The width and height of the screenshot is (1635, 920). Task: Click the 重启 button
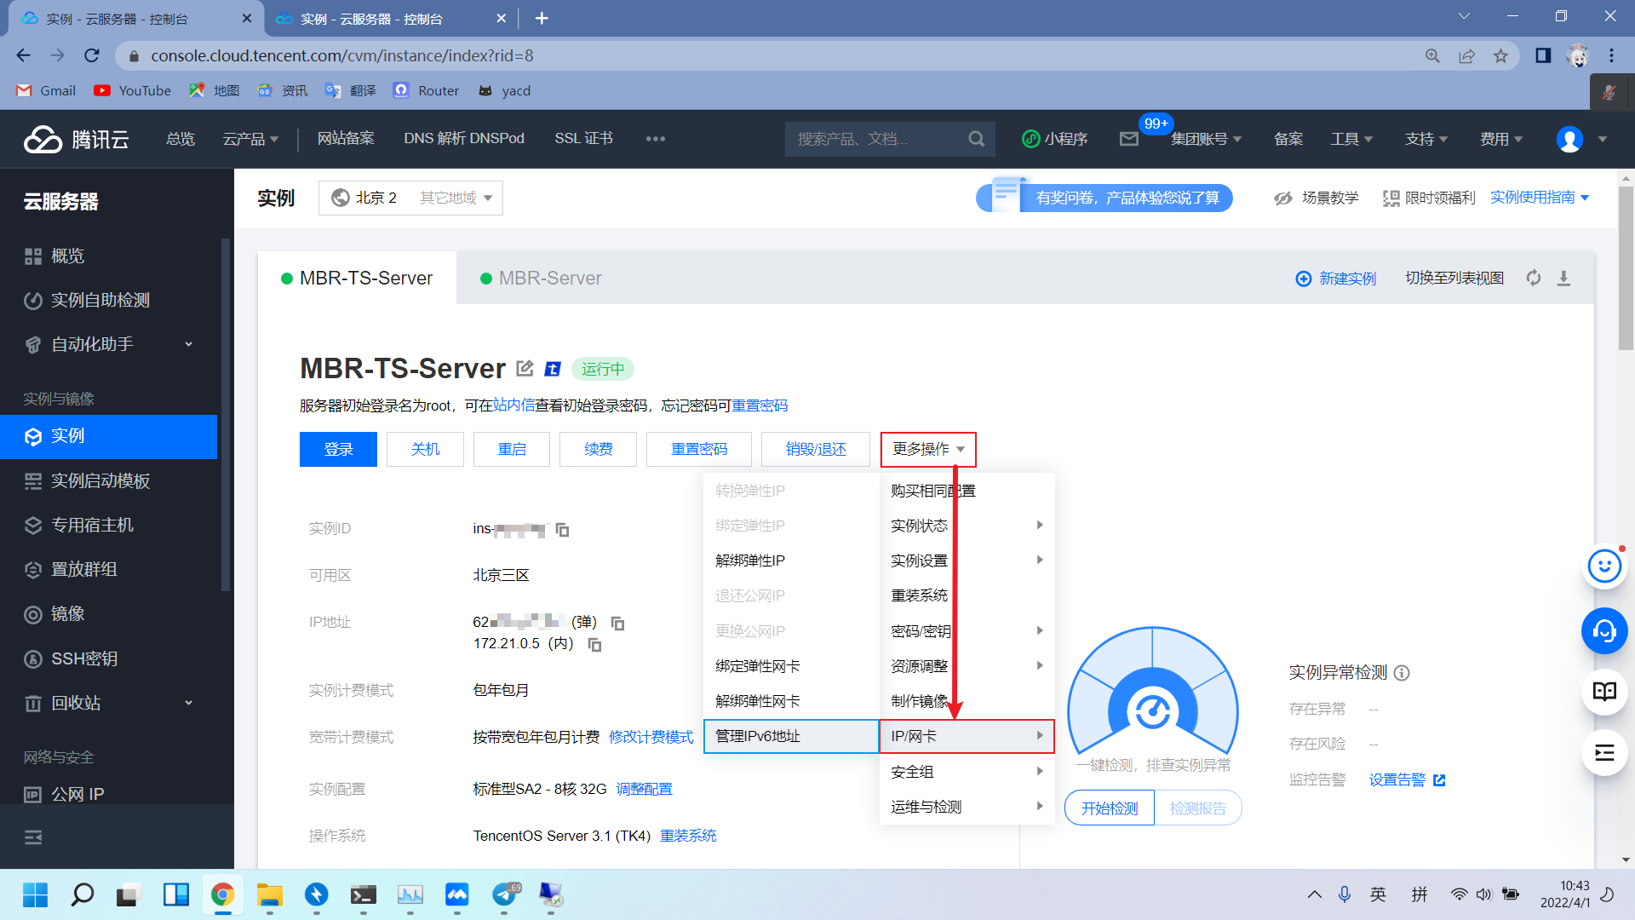[512, 449]
